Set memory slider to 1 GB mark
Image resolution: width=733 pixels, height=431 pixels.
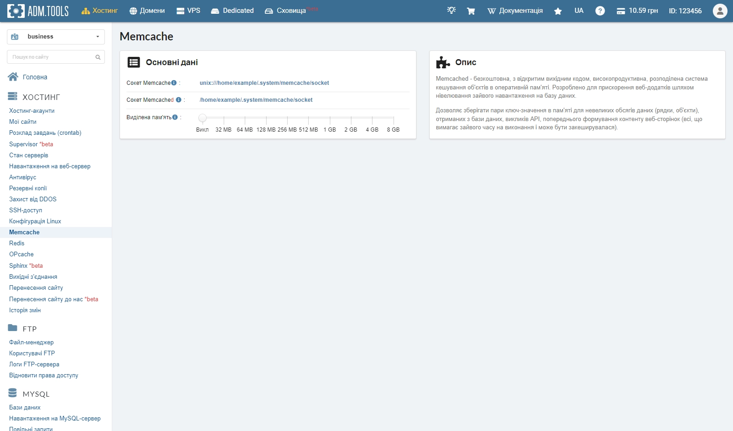[x=330, y=118]
